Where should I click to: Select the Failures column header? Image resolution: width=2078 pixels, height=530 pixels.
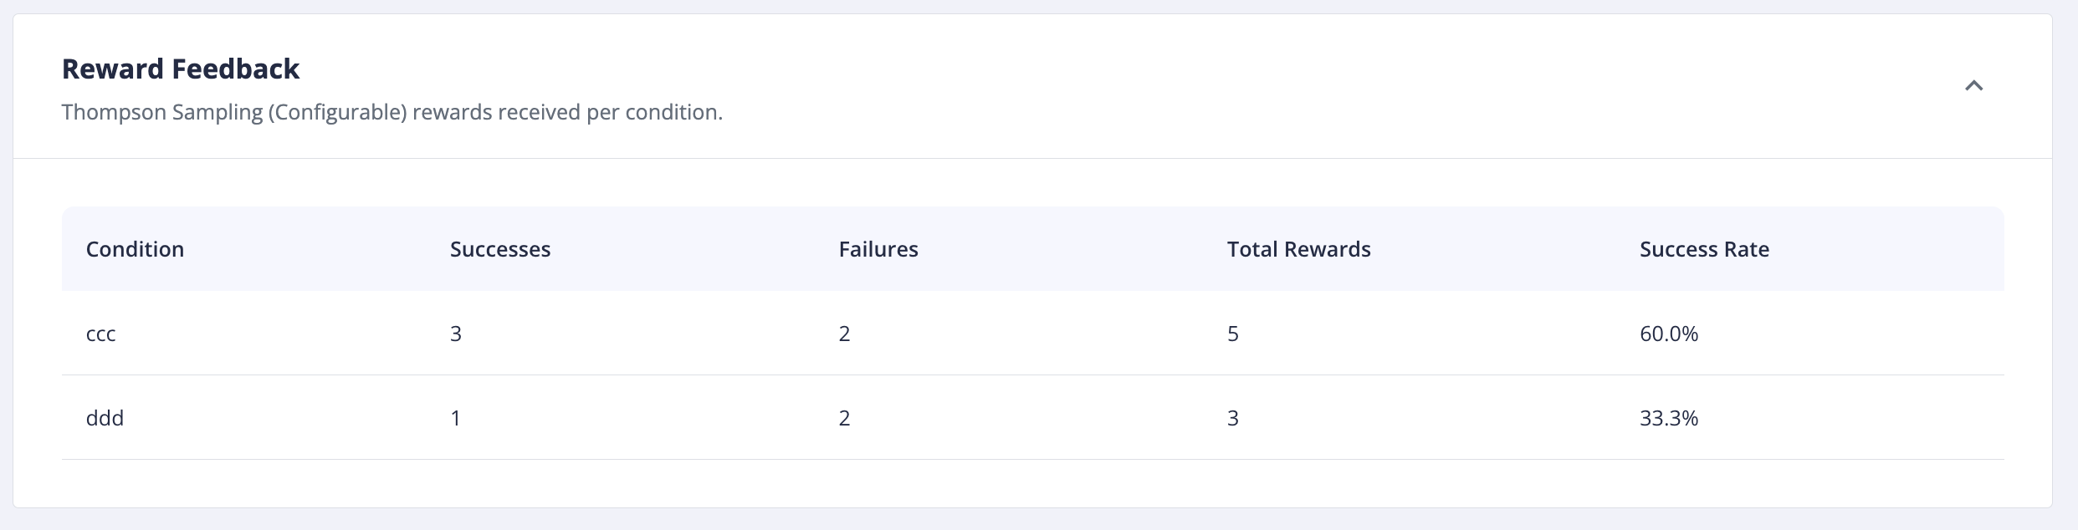(878, 249)
